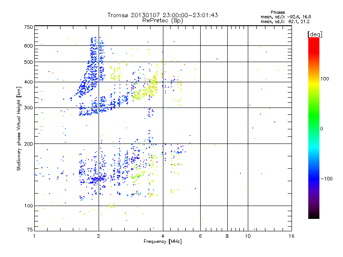Click the subtitle 'RwPretec (8p)'
Viewport: 343px width, 257px height.
162,21
